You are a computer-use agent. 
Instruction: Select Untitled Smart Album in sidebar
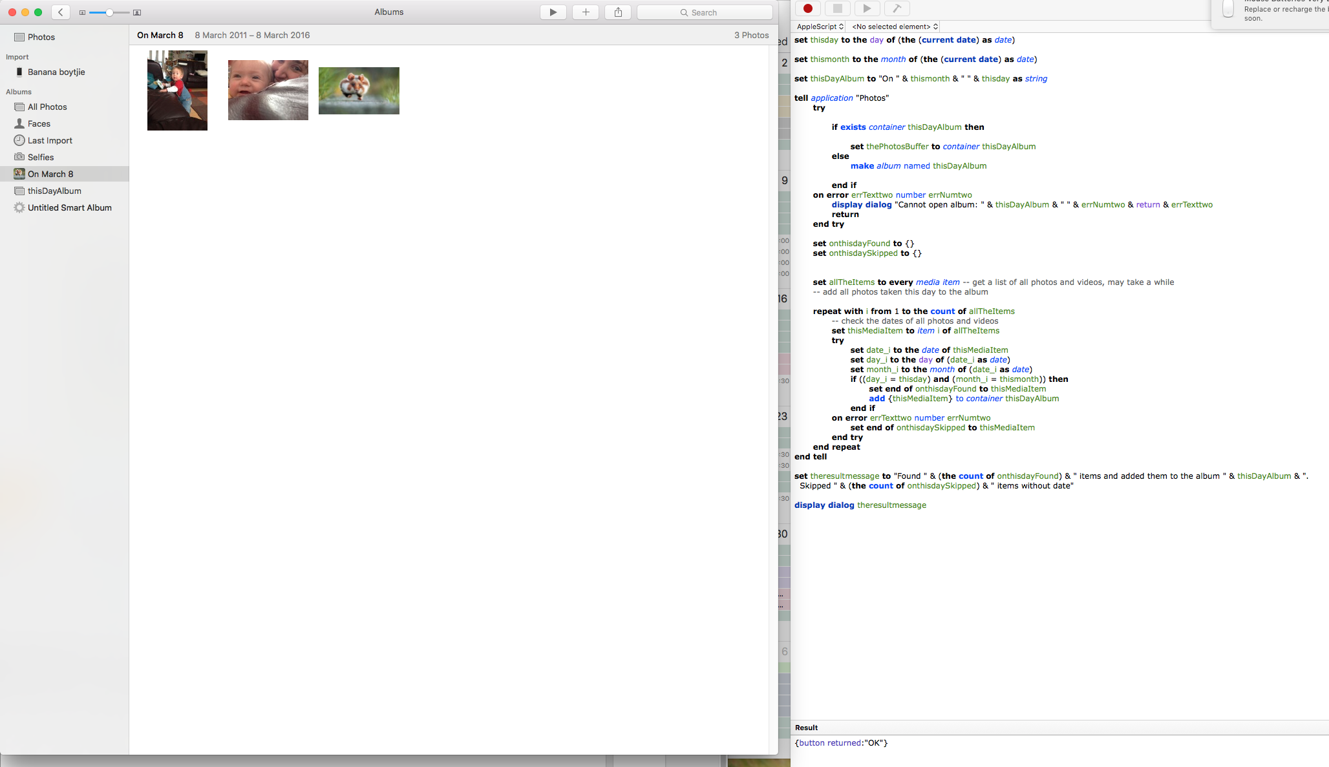[69, 207]
